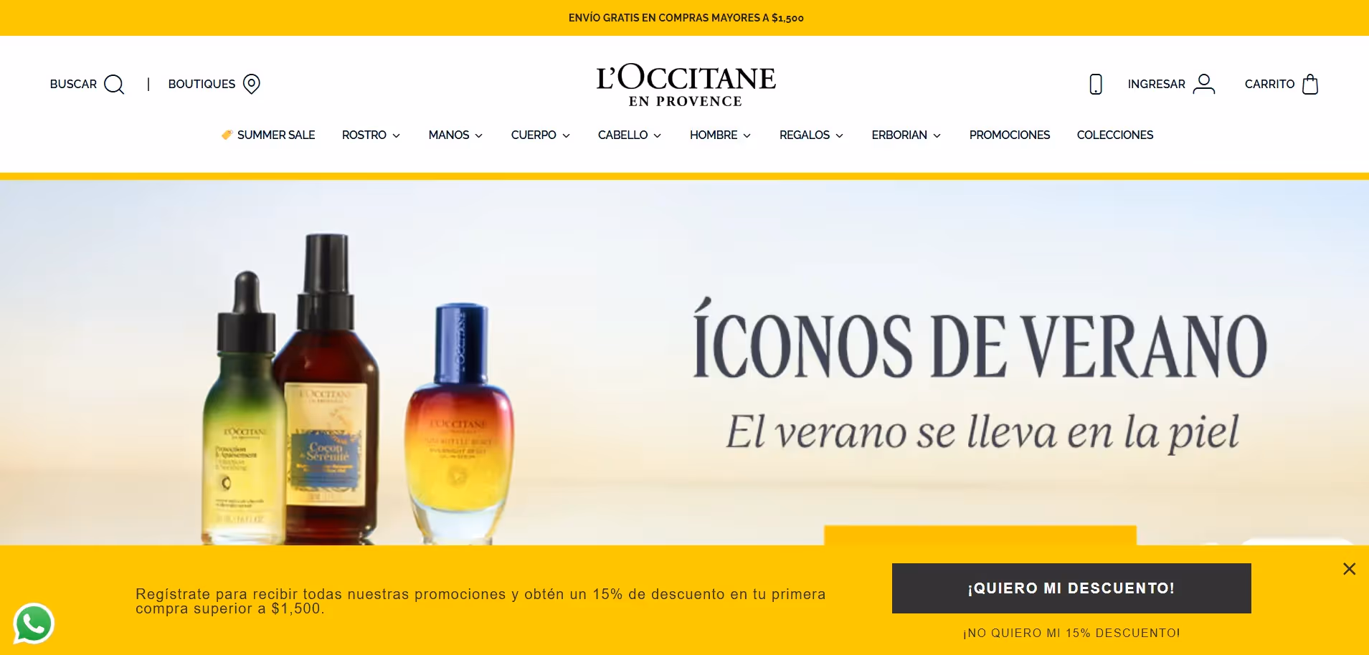This screenshot has height=655, width=1369.
Task: Click the Íconos de Verano hero banner
Action: click(x=684, y=363)
